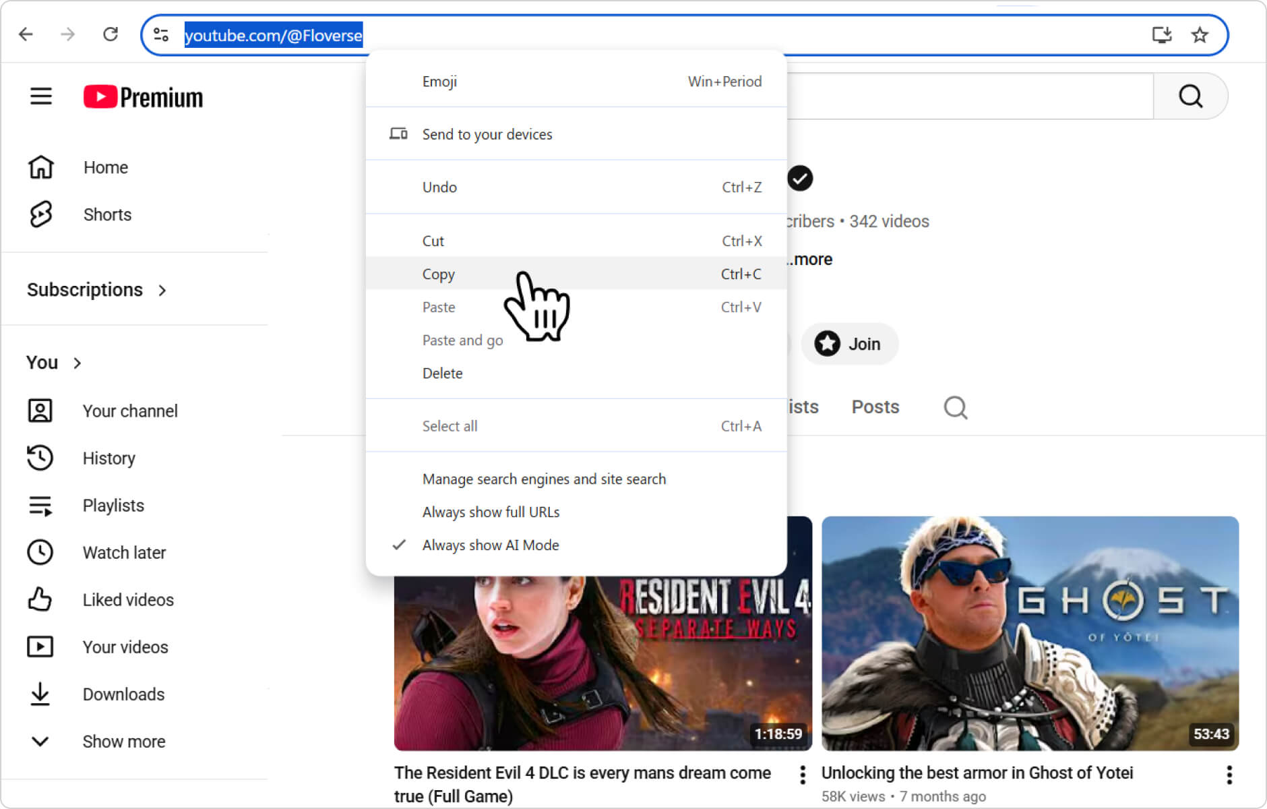Bookmark this page with star icon
Image resolution: width=1267 pixels, height=809 pixels.
click(1200, 34)
